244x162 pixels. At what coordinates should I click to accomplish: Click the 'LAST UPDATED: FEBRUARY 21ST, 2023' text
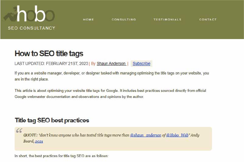51,64
